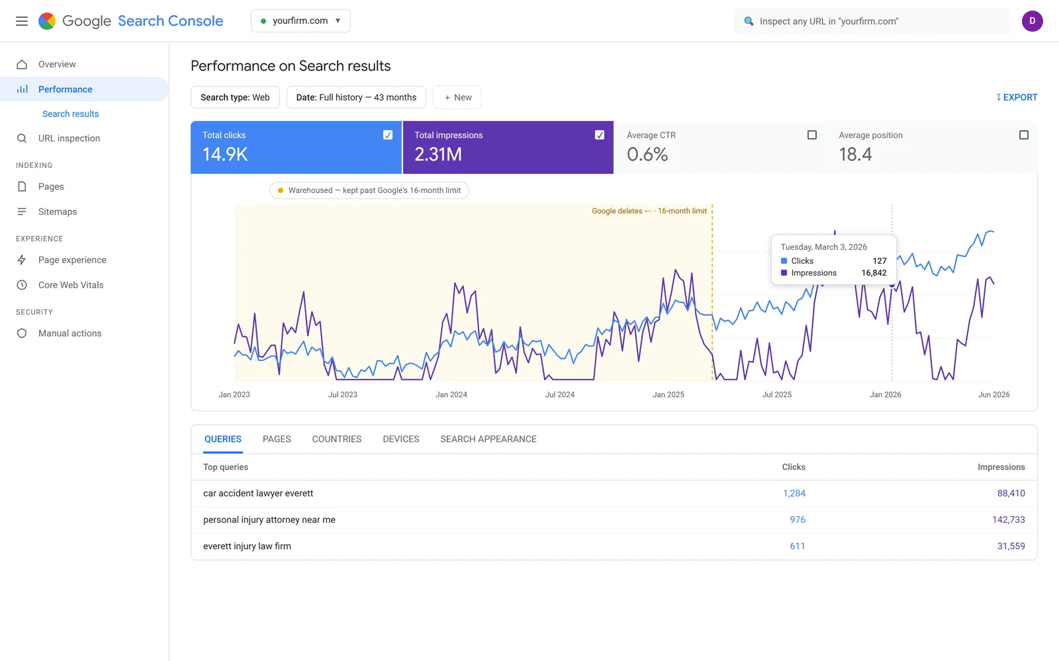Screen dimensions: 1059x661
Task: Add a New filter
Action: click(x=457, y=97)
